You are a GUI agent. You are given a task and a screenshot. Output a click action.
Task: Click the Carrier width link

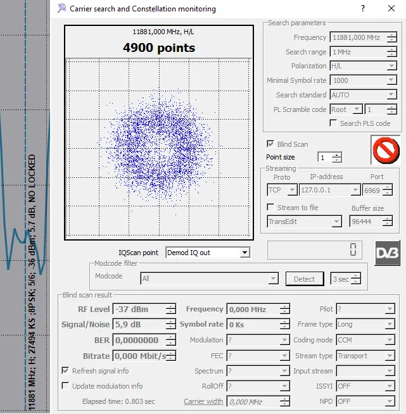(x=203, y=401)
